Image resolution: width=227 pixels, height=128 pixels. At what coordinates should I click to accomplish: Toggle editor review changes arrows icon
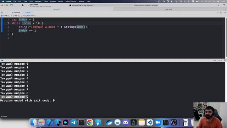218,13
